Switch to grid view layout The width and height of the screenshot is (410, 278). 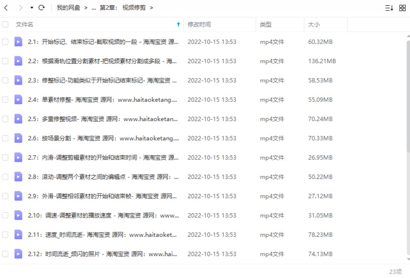coord(402,8)
